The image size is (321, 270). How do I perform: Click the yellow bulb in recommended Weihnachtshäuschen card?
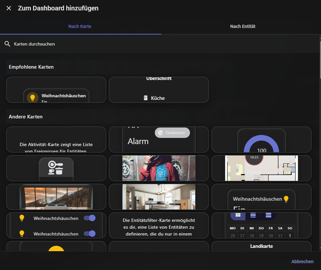[x=32, y=97]
